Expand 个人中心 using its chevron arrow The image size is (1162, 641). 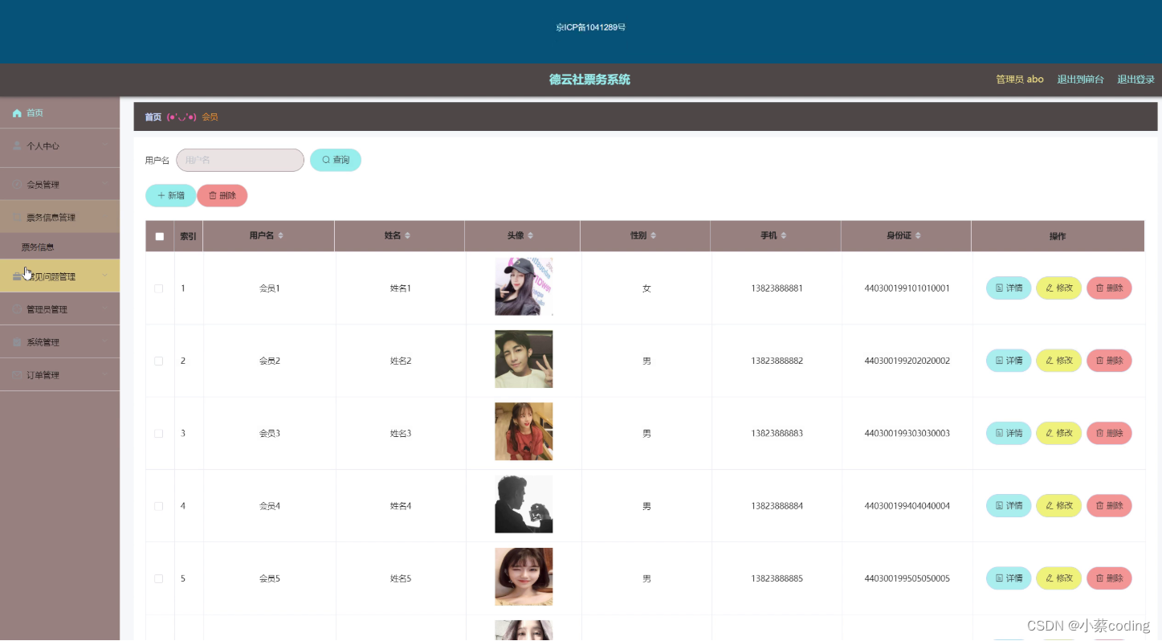click(x=105, y=146)
